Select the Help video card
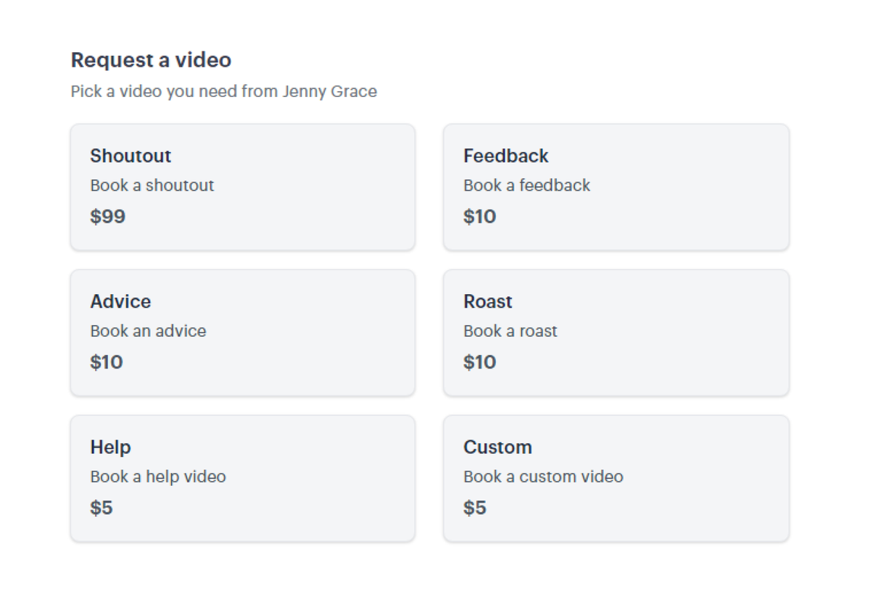The width and height of the screenshot is (870, 591). 243,478
